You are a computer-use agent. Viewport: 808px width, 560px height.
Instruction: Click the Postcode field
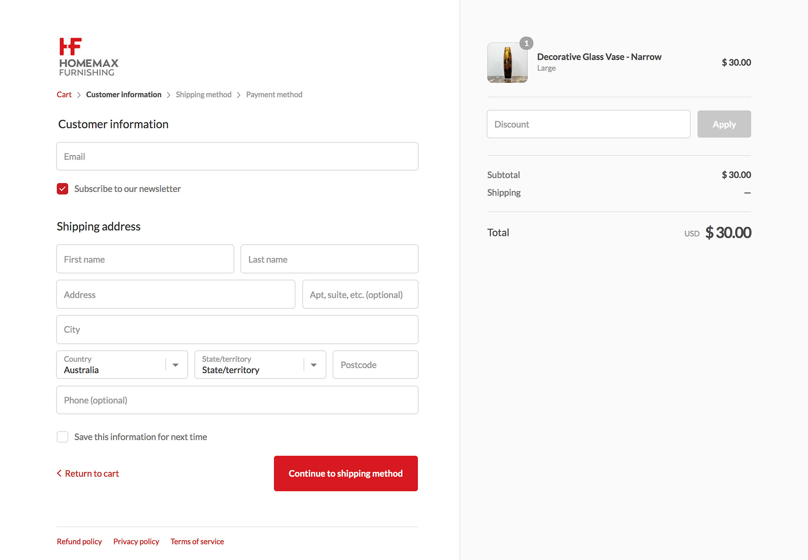tap(375, 365)
